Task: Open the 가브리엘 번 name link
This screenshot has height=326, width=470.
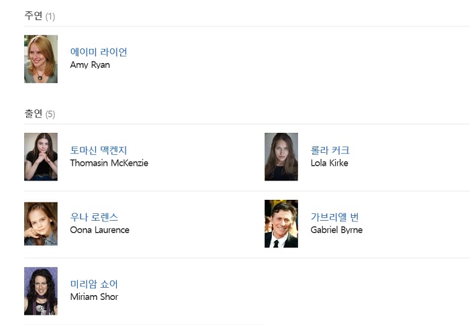Action: click(x=334, y=217)
